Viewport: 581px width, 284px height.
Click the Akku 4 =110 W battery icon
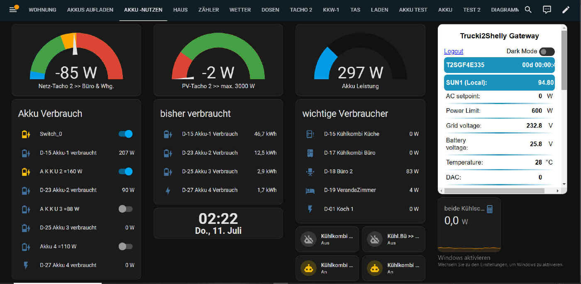tap(26, 246)
